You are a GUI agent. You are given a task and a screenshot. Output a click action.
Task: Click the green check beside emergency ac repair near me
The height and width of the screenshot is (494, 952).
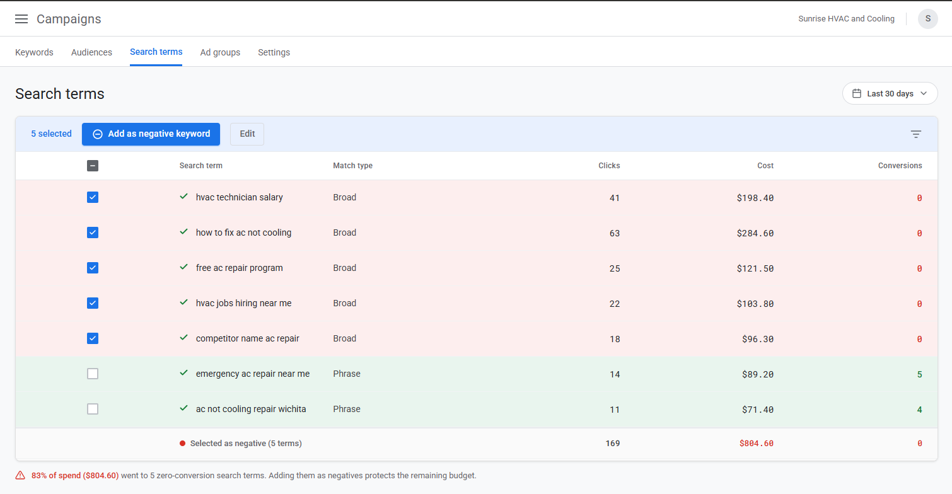(184, 373)
